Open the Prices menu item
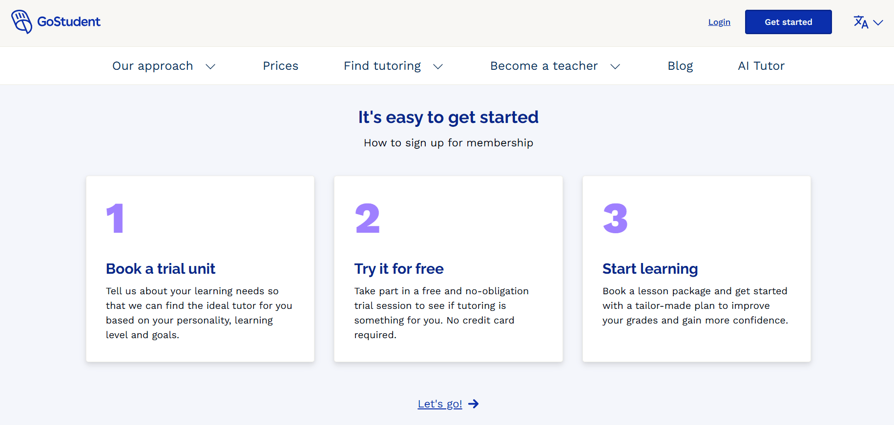This screenshot has width=894, height=425. click(x=280, y=66)
